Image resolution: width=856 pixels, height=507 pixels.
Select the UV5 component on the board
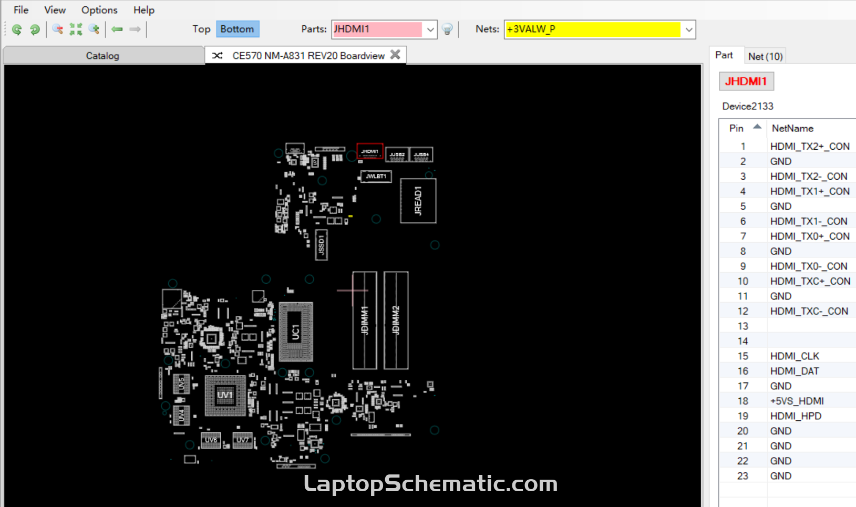click(x=181, y=385)
